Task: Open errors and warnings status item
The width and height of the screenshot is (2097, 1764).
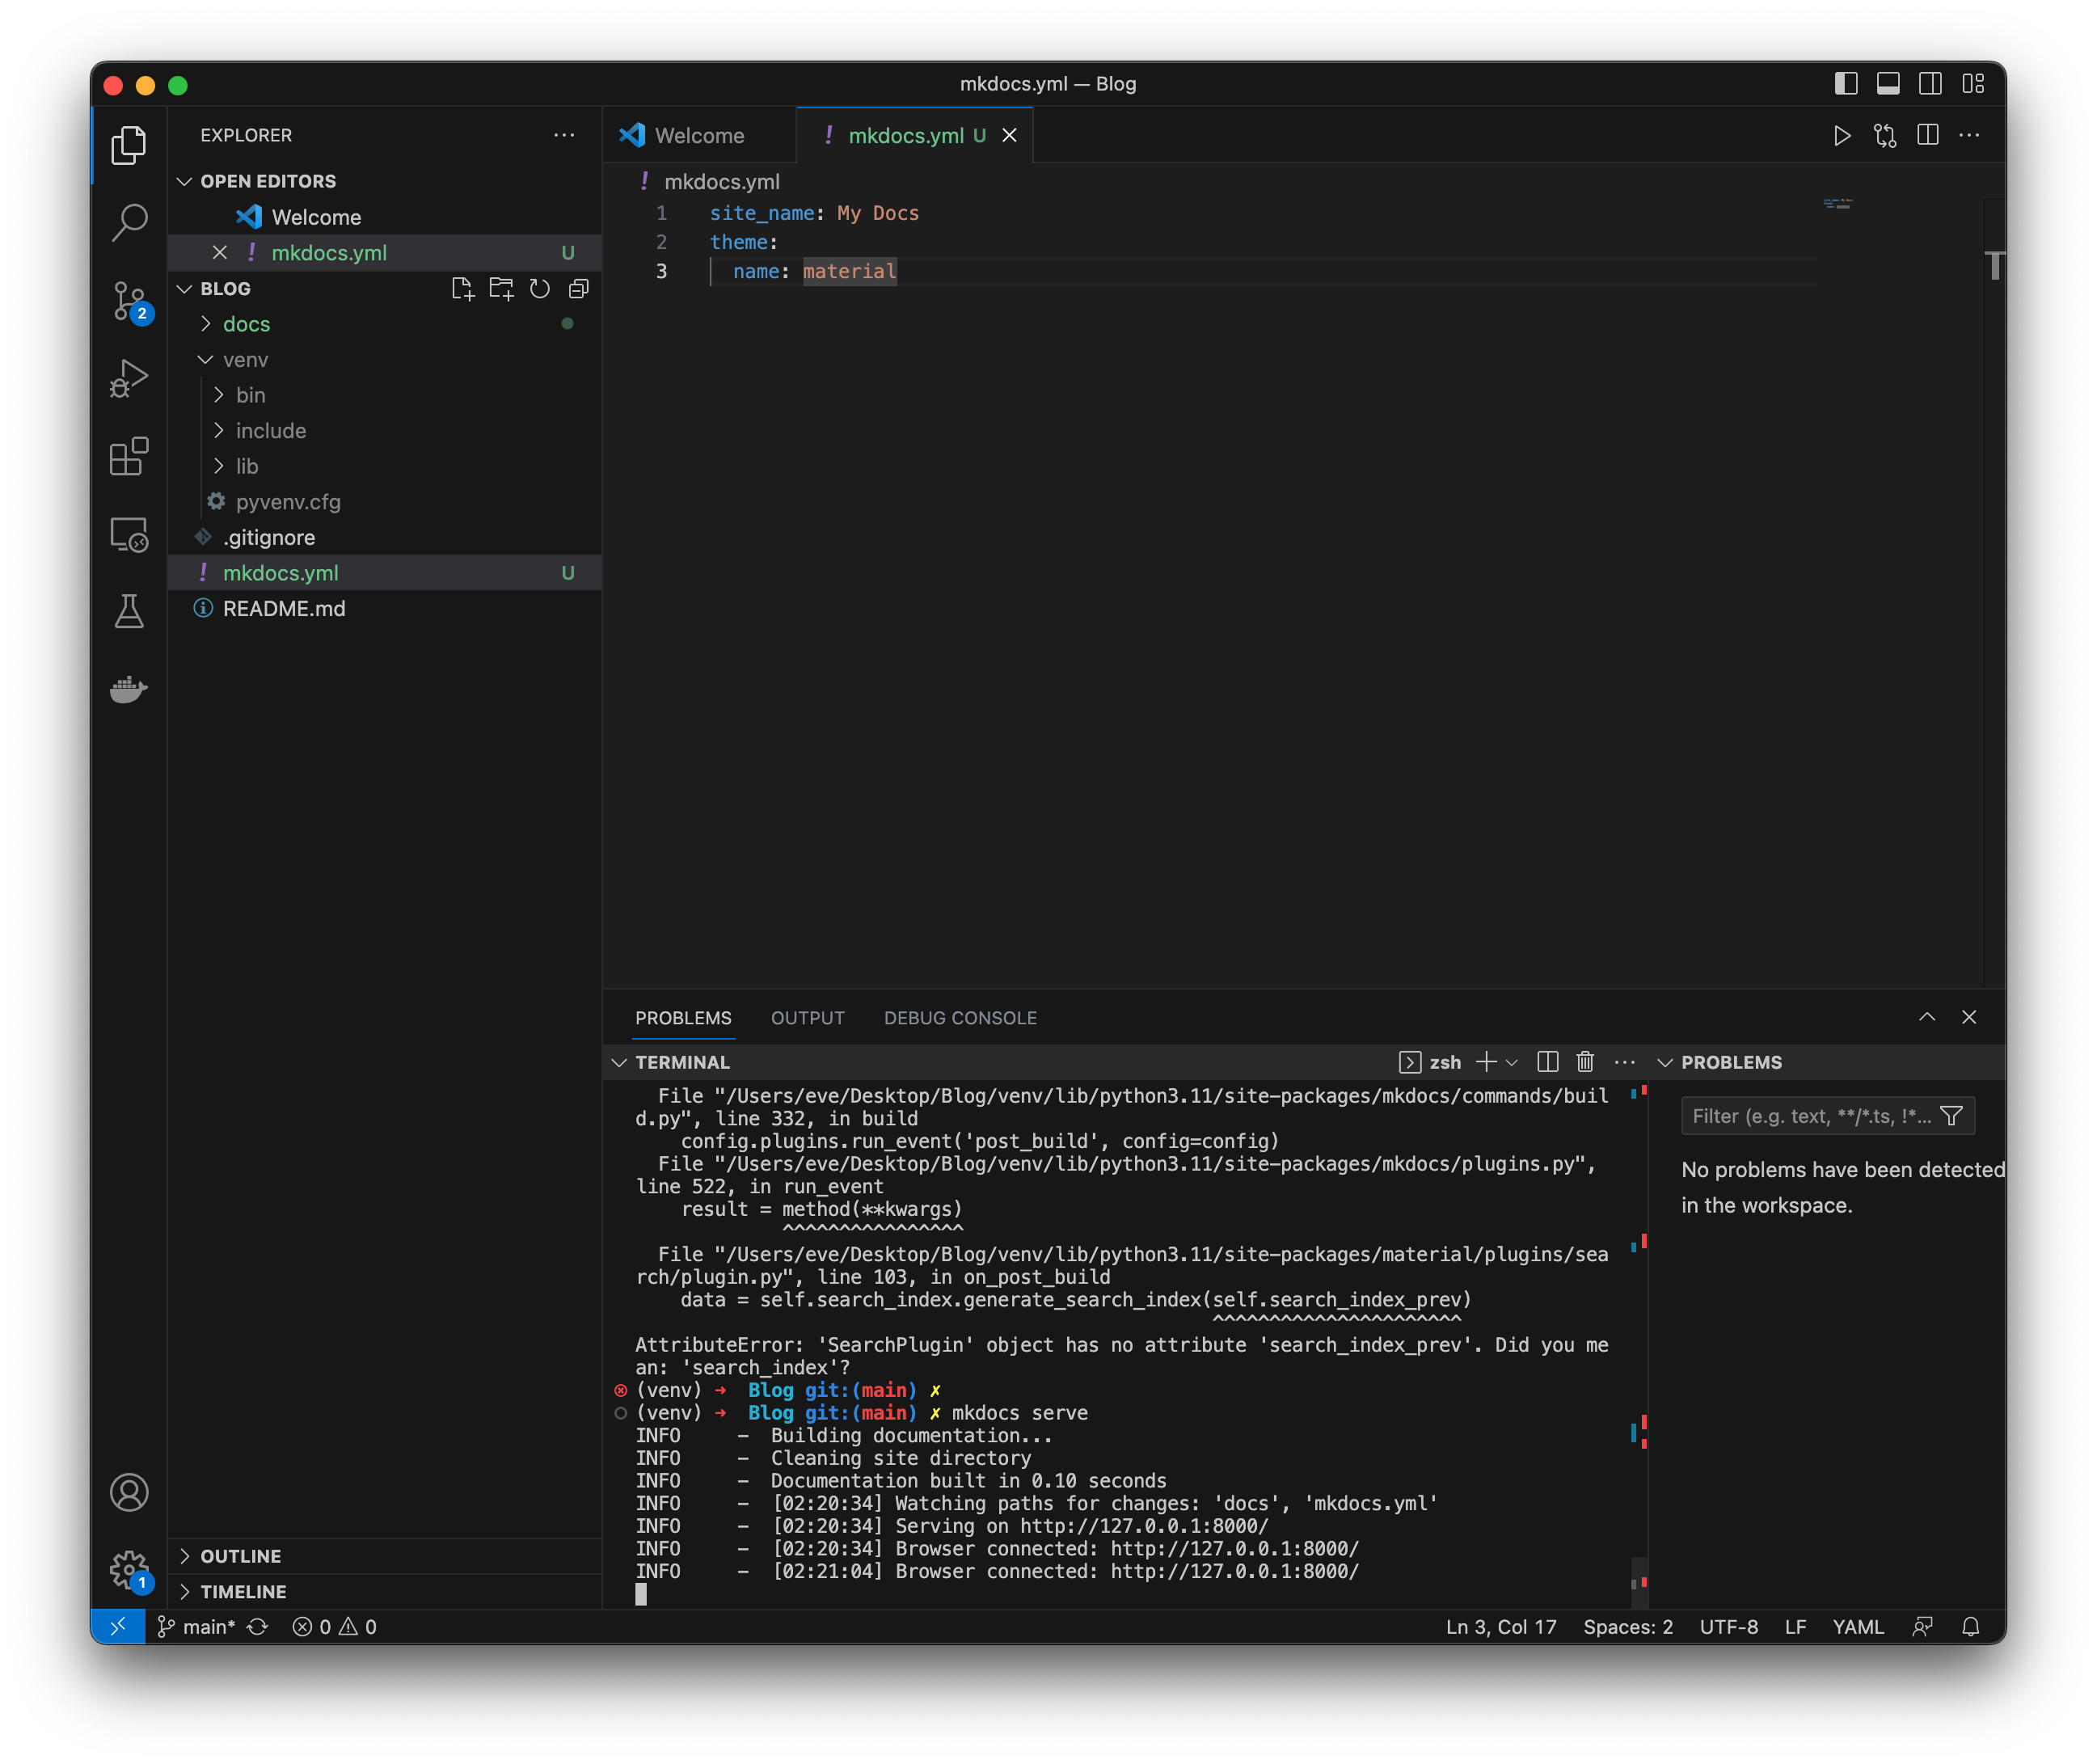Action: pos(334,1627)
